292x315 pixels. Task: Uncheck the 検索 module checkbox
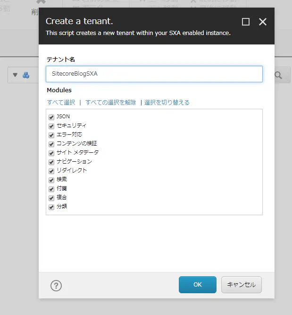tap(51, 180)
